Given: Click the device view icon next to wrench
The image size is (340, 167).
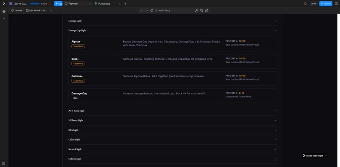Looking at the screenshot, I should [202, 11].
